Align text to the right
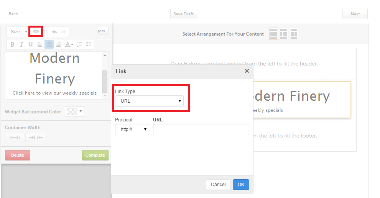The height and width of the screenshot is (198, 380). click(x=58, y=44)
